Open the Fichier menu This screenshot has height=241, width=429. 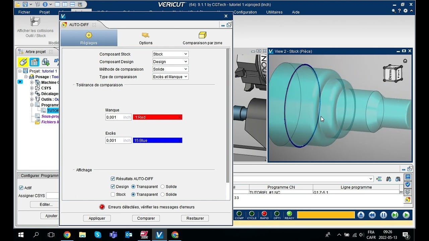click(24, 12)
